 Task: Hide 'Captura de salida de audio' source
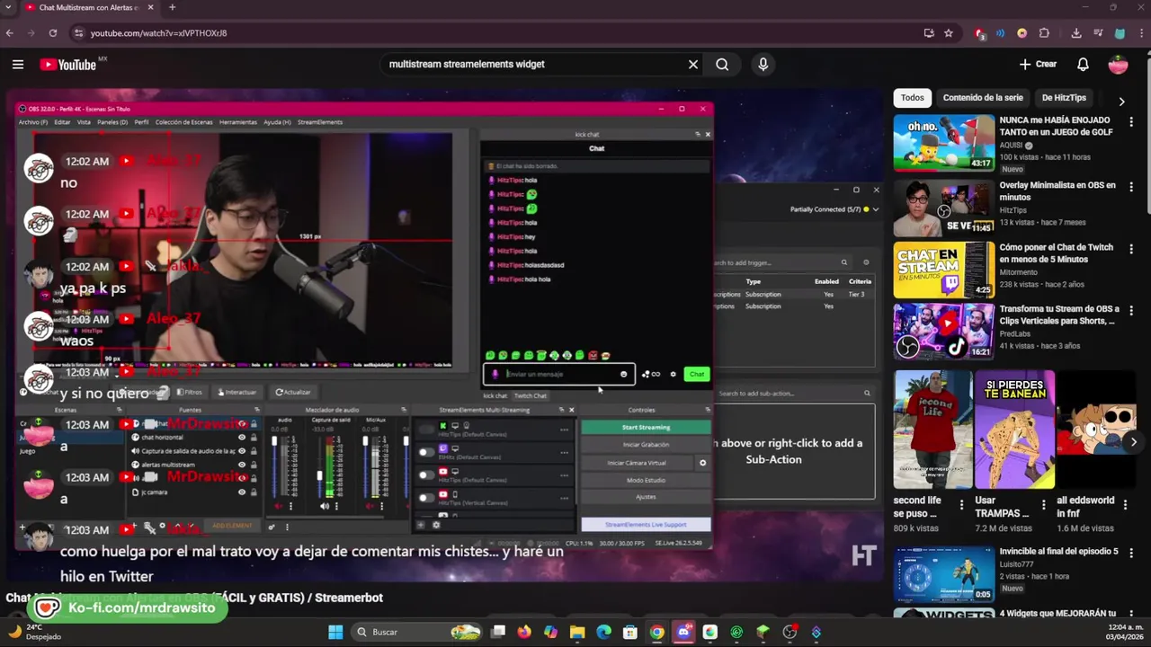coord(242,451)
